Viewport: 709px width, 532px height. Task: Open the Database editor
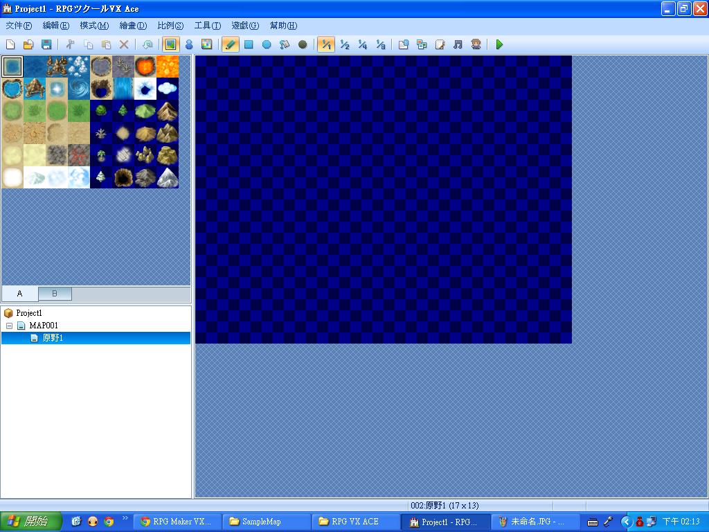pyautogui.click(x=404, y=44)
